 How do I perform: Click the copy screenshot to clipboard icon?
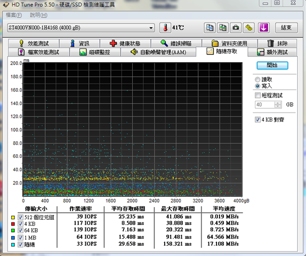(x=223, y=28)
